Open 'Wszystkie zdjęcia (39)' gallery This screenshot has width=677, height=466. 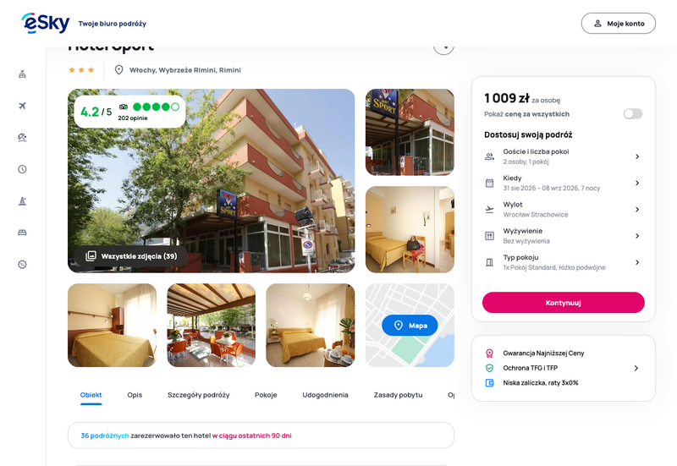point(131,256)
